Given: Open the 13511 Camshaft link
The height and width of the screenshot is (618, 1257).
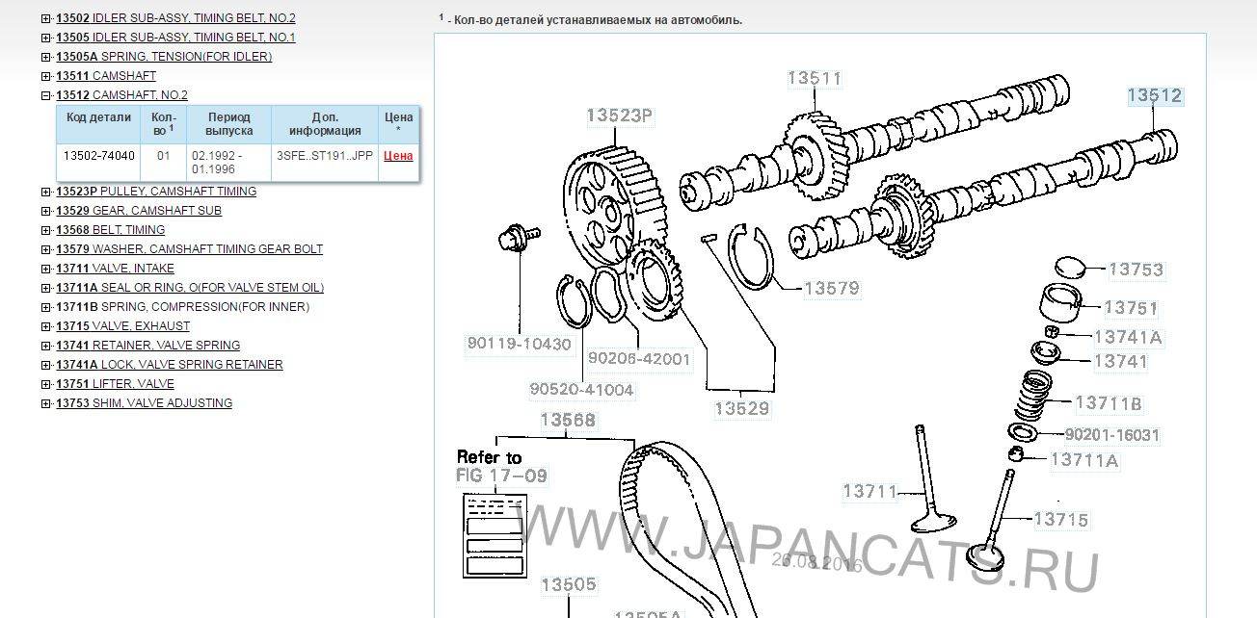Looking at the screenshot, I should (105, 76).
